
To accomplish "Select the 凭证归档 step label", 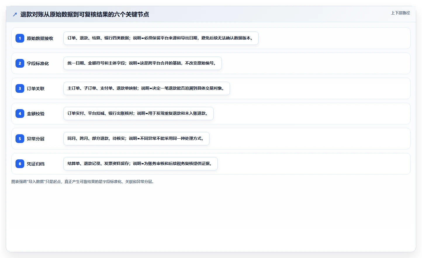I will (x=36, y=164).
